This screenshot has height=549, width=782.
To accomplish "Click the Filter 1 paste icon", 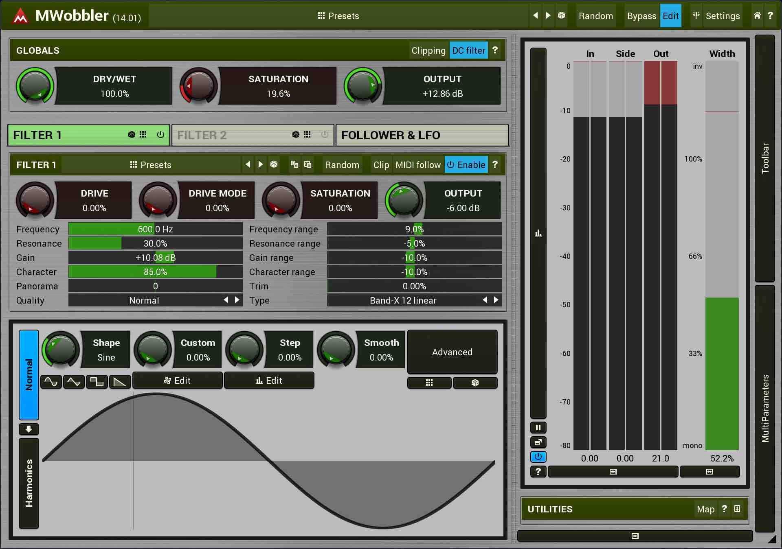I will [x=308, y=164].
